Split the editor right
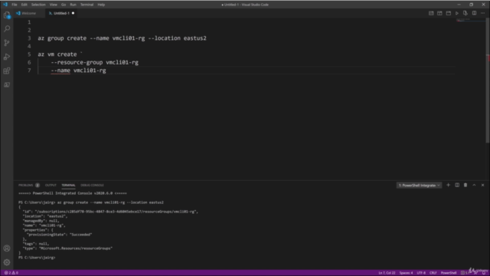This screenshot has height=276, width=490. pyautogui.click(x=474, y=13)
